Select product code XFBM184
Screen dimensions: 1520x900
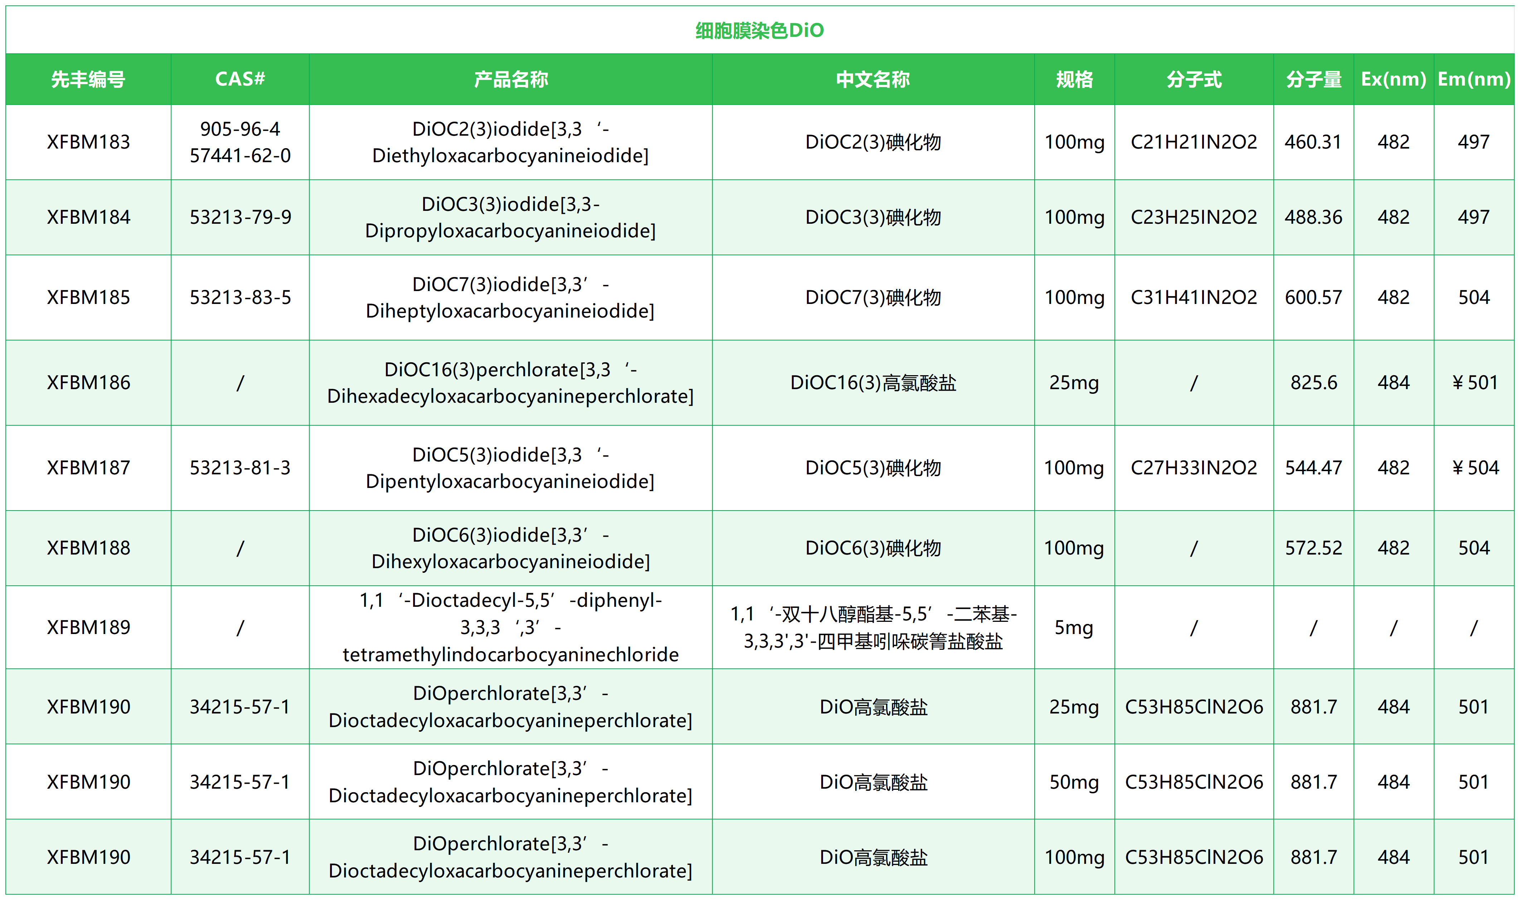(x=88, y=217)
